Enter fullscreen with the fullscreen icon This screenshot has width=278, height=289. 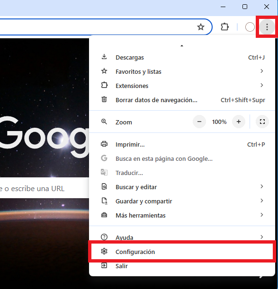[x=262, y=122]
